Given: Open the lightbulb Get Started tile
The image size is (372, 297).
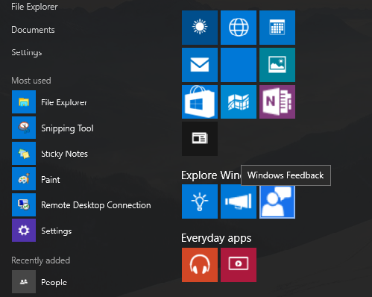Looking at the screenshot, I should click(200, 201).
